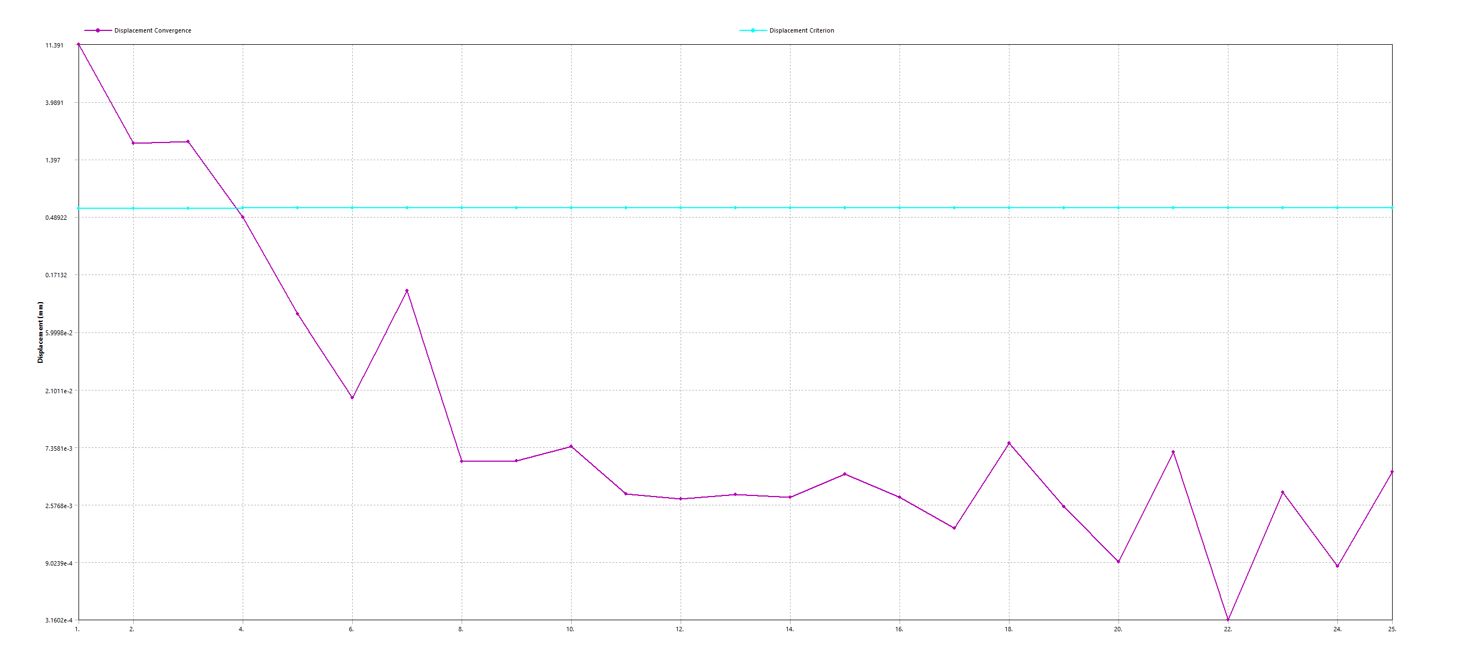Click the convergence peak at iteration 7

pyautogui.click(x=407, y=291)
